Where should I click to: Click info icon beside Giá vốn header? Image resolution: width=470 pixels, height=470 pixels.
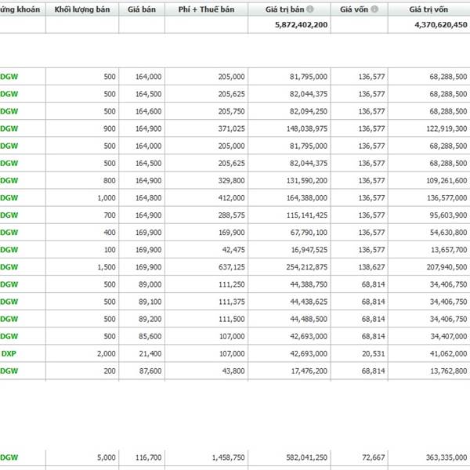tap(374, 9)
